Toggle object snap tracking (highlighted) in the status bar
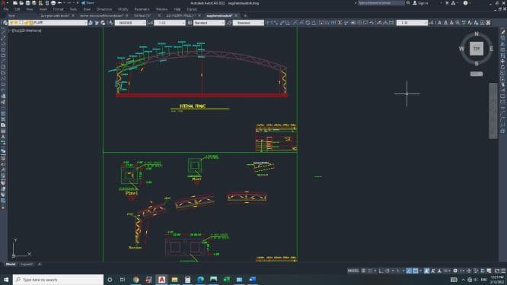 tap(409, 271)
